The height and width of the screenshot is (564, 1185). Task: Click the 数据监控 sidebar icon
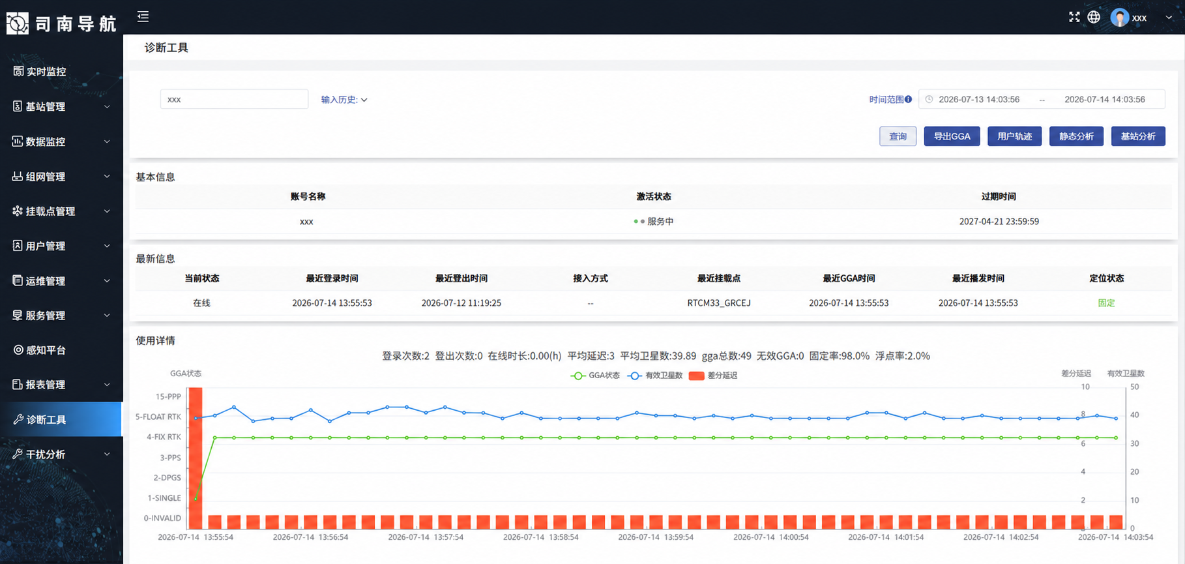[18, 141]
